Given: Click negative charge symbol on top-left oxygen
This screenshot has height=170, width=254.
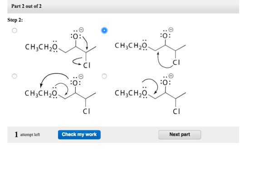Looking at the screenshot, I should coord(81,30).
